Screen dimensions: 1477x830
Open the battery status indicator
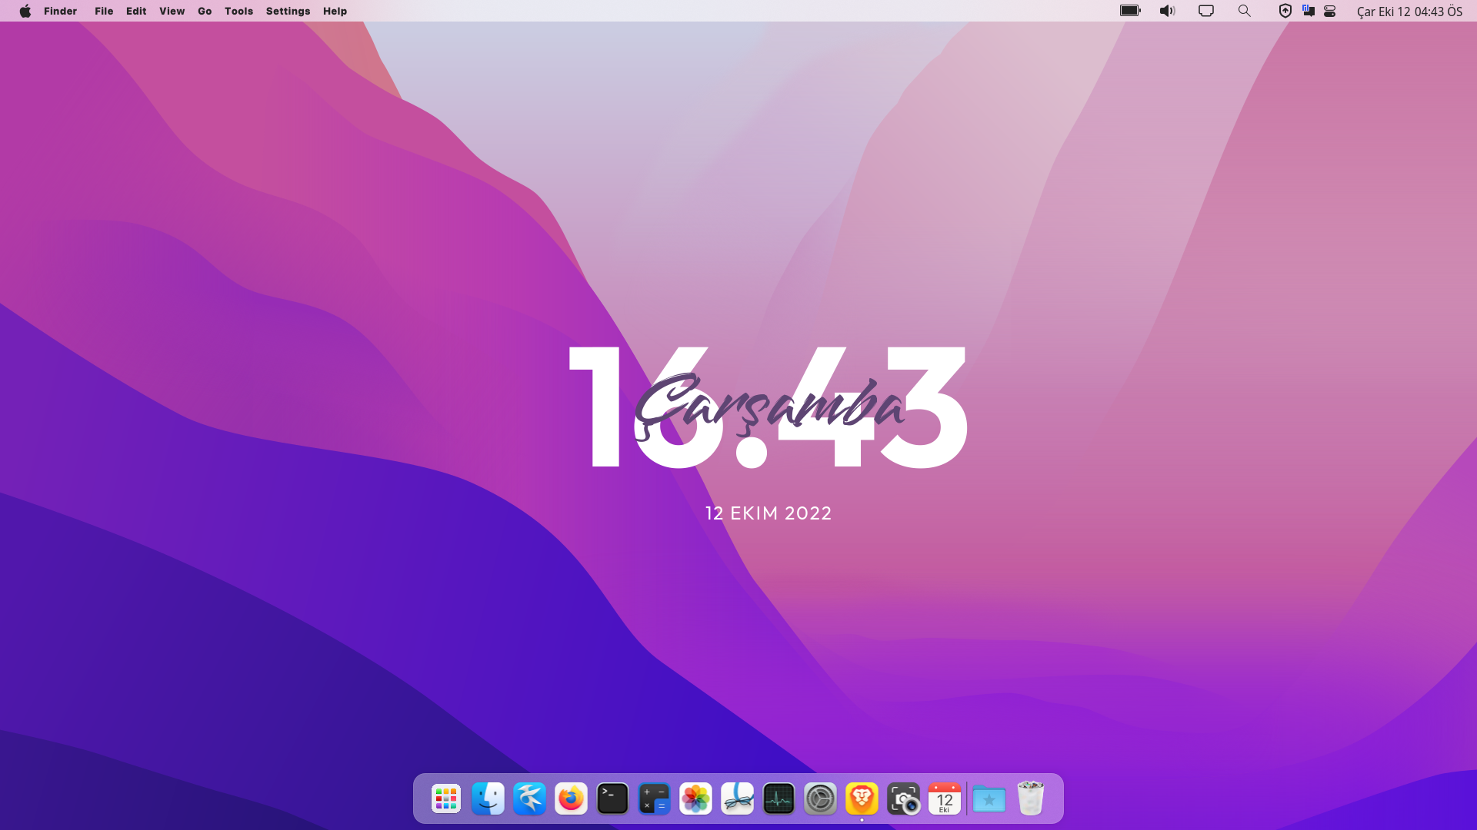[1130, 11]
